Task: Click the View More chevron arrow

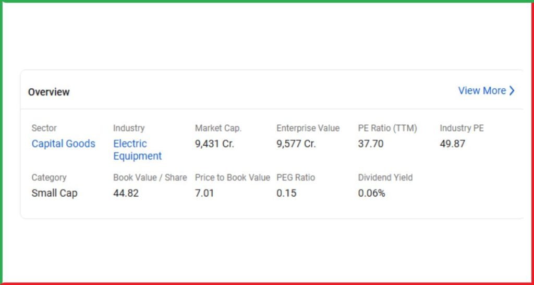Action: 512,91
